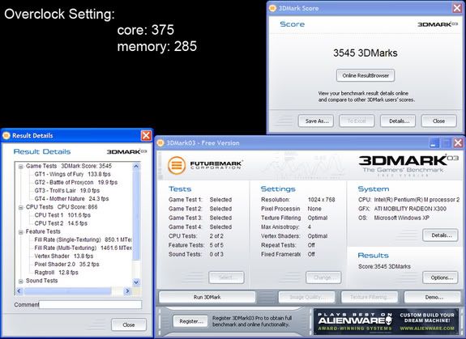Image resolution: width=466 pixels, height=339 pixels.
Task: Expand the Sound Tests tree node
Action: click(x=21, y=282)
